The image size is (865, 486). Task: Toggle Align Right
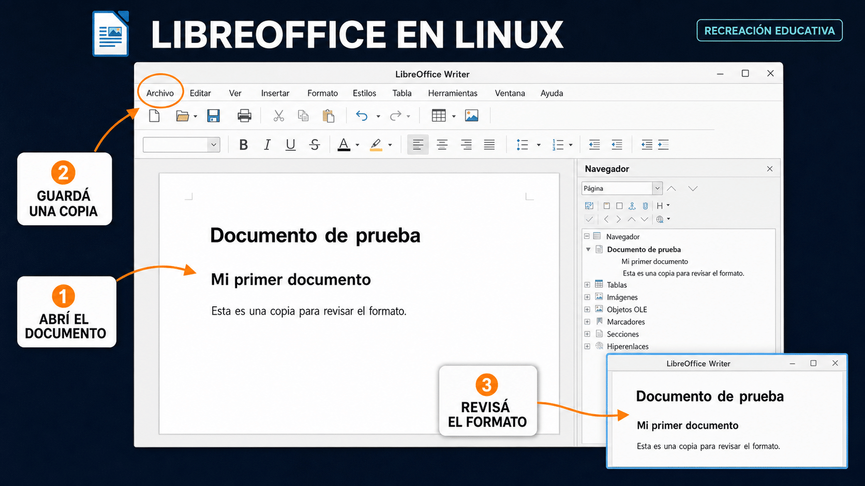(466, 145)
